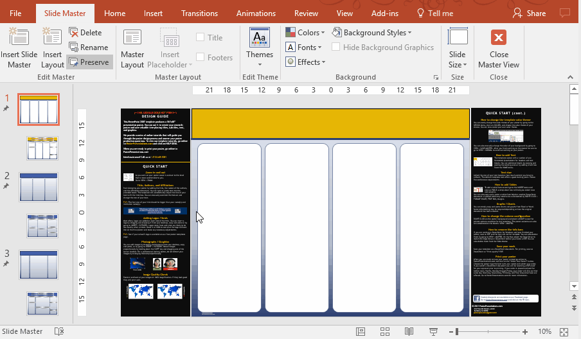Switch to the Home tab

pos(114,13)
